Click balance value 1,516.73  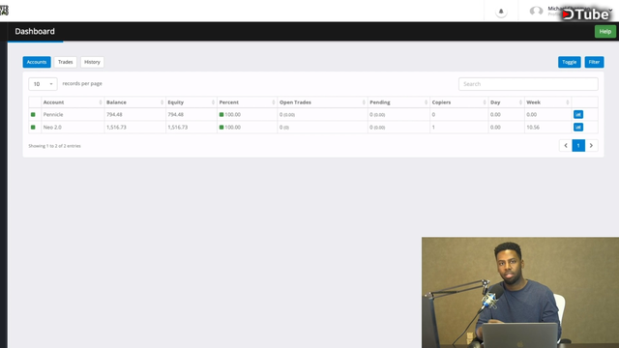(116, 127)
